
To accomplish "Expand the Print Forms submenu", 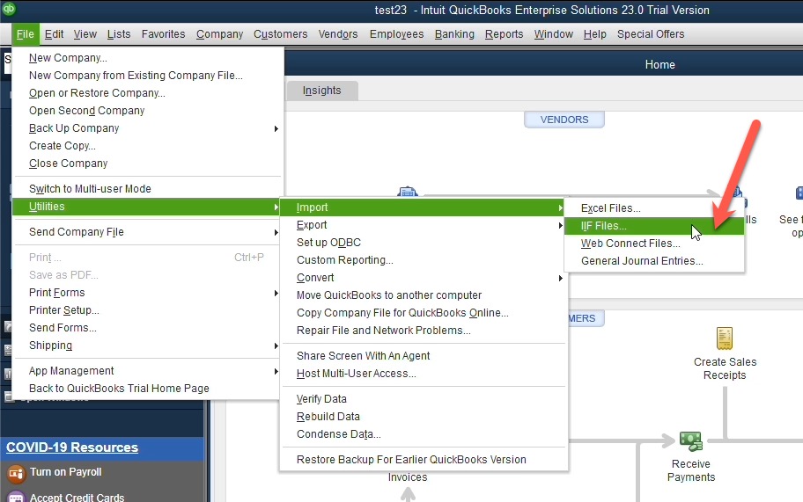I will tap(148, 293).
